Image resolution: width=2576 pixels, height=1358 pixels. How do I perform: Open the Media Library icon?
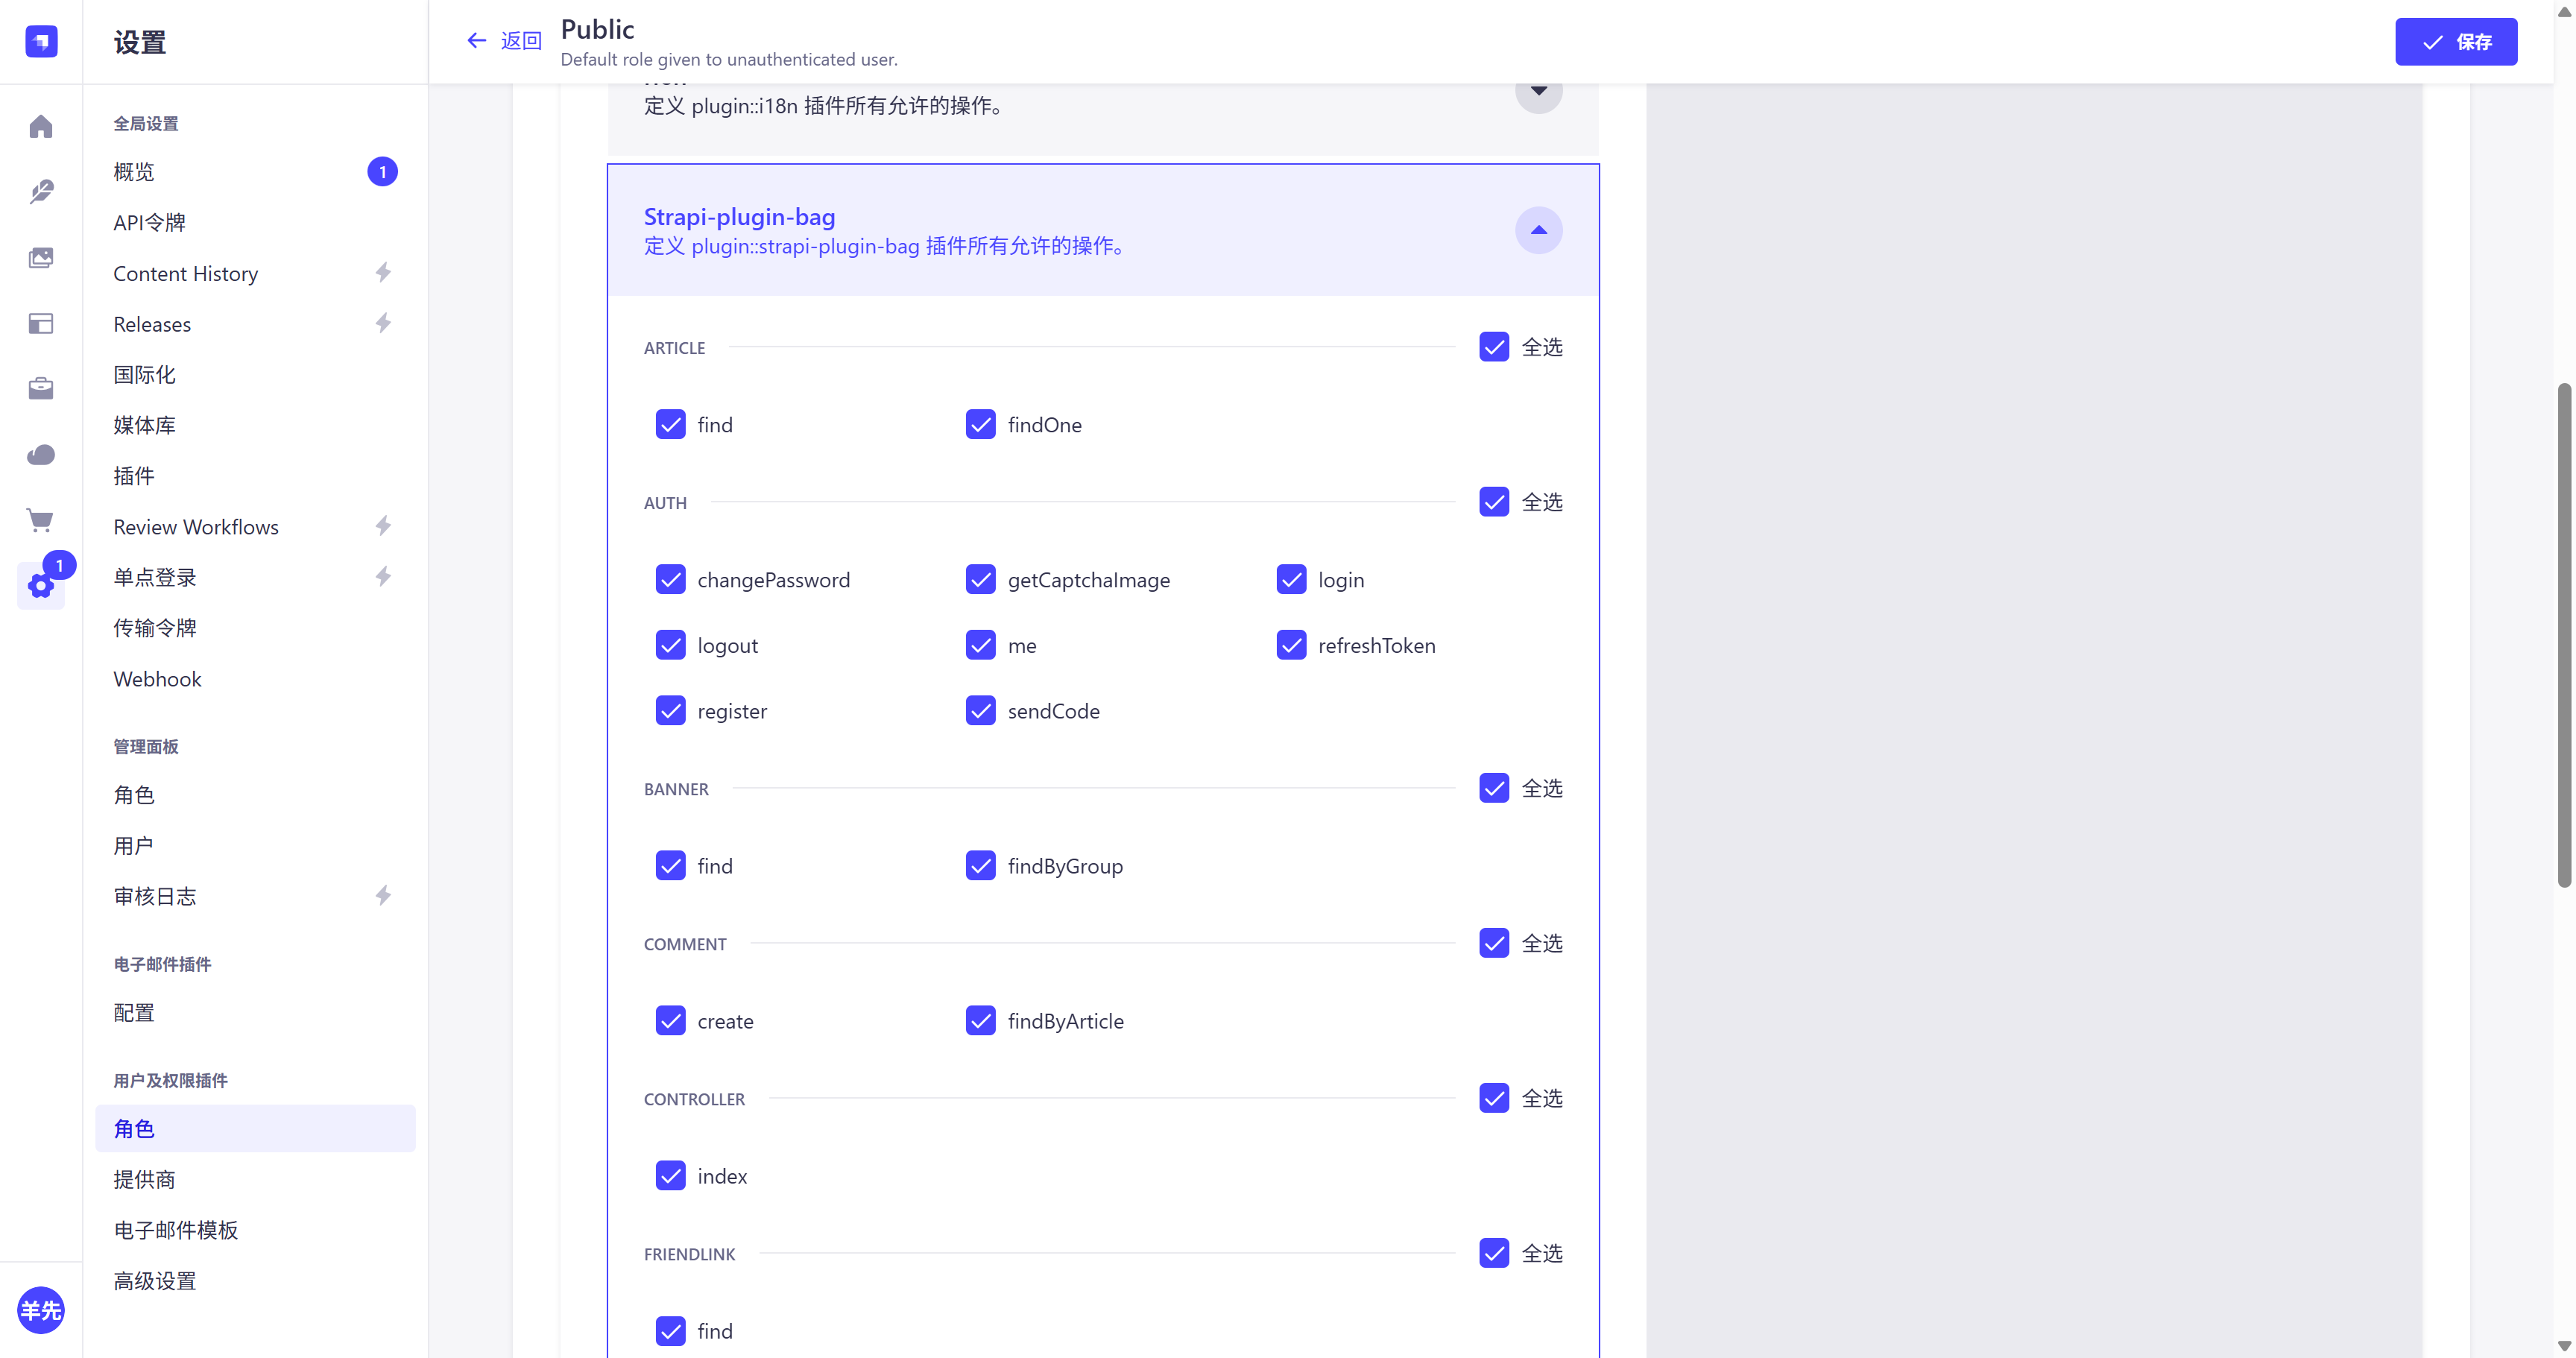41,258
